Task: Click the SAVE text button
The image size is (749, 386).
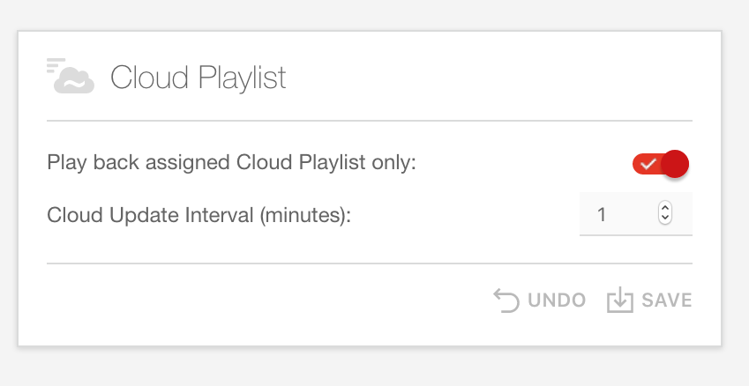Action: pos(666,301)
